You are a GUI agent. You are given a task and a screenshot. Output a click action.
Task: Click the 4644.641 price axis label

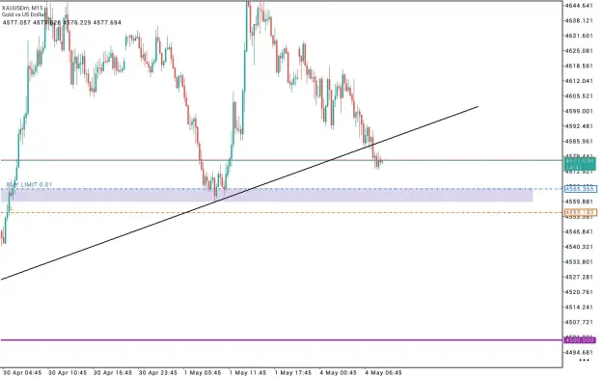579,6
